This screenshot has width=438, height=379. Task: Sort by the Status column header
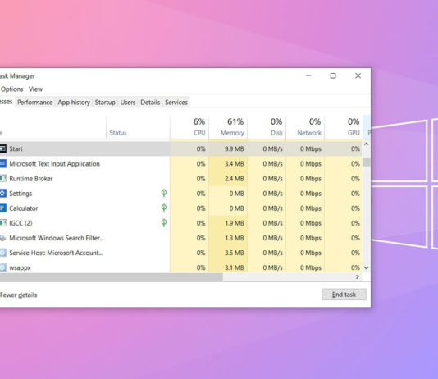pyautogui.click(x=138, y=127)
